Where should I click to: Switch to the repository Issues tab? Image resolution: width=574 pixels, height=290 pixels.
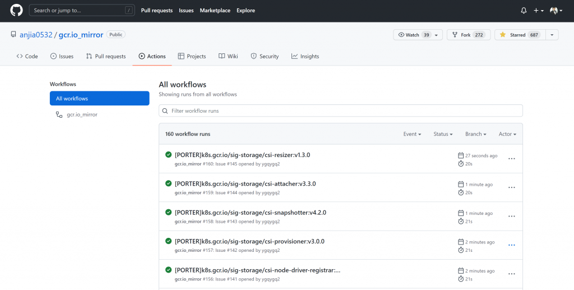coord(62,57)
